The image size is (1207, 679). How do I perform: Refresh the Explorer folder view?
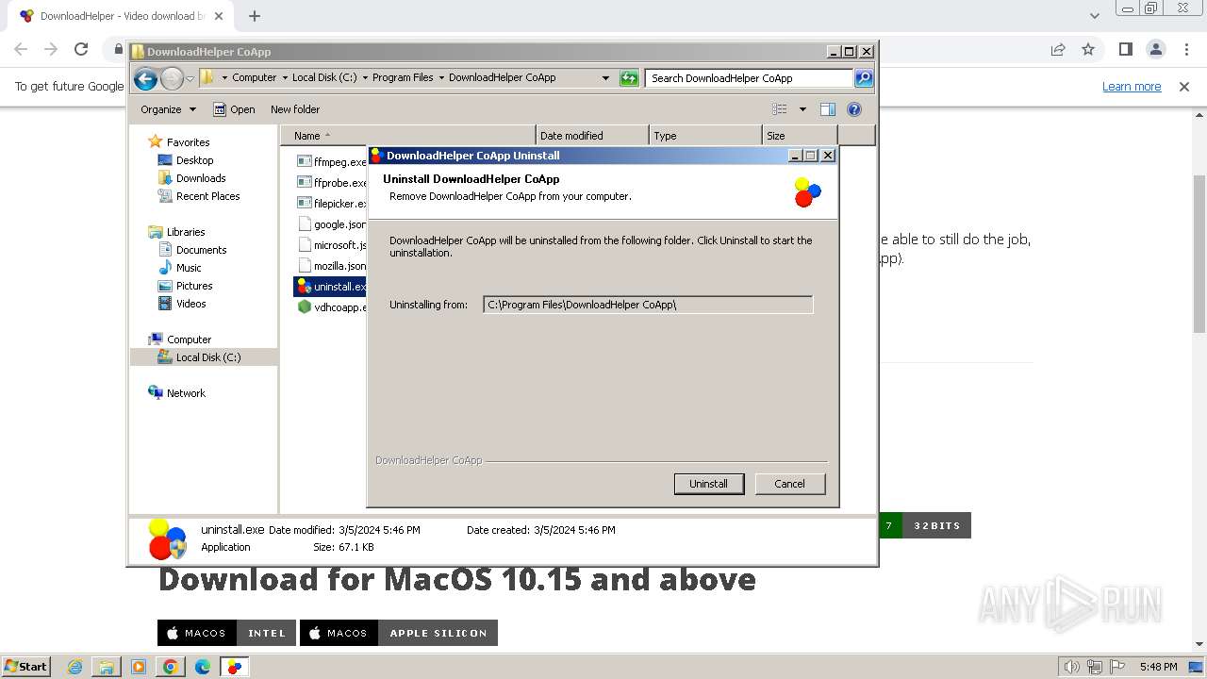tap(629, 78)
